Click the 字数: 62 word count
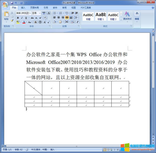The image size is (156, 153). (18, 149)
